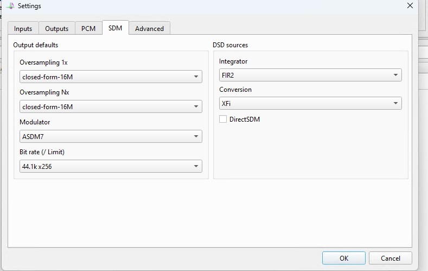The image size is (428, 271).
Task: Open the PCM tab
Action: coord(88,28)
